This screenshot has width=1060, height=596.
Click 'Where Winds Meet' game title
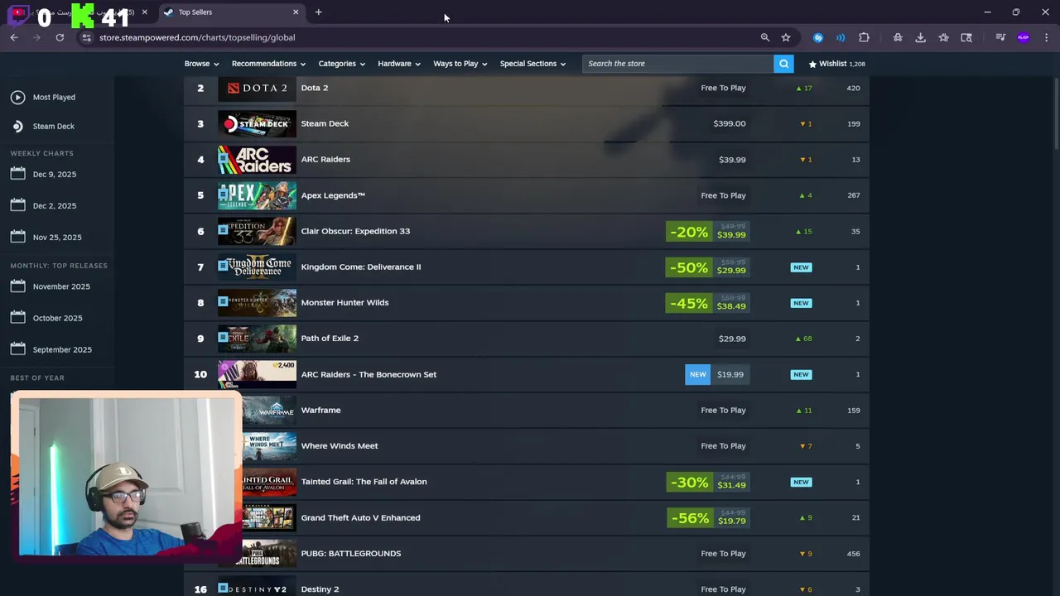click(x=340, y=445)
